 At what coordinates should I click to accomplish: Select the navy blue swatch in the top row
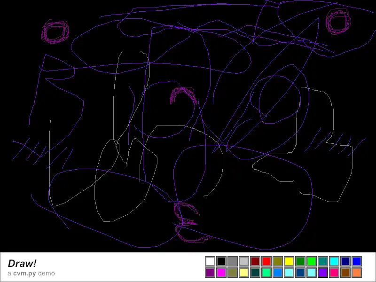[345, 261]
